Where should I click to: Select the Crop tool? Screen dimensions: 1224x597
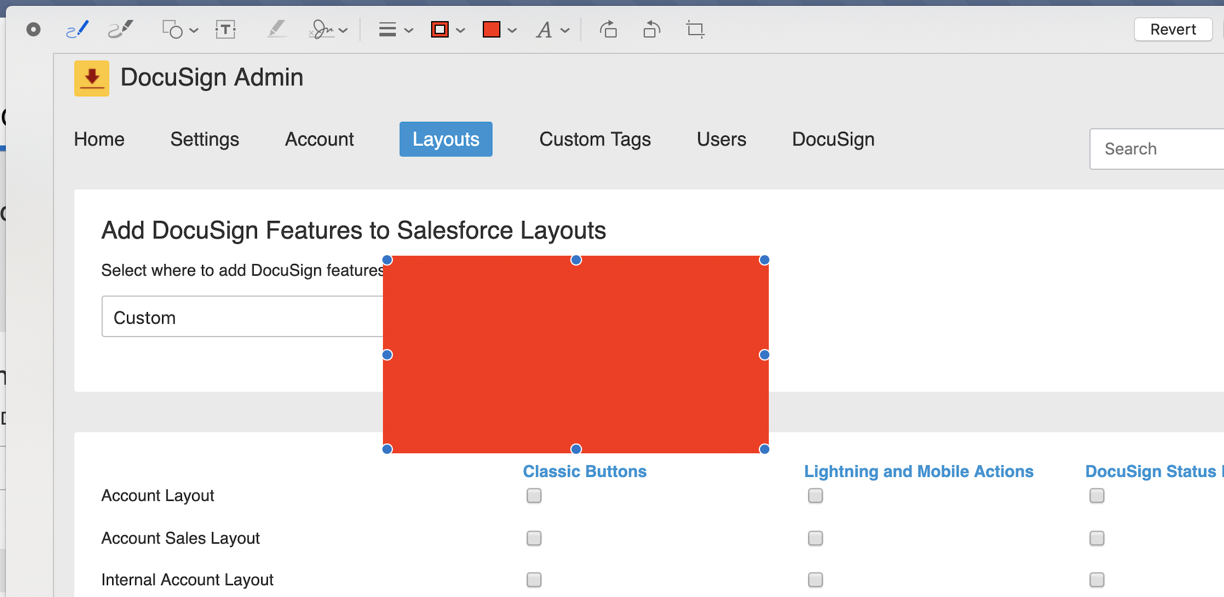(695, 29)
